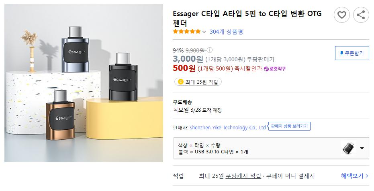
Task: Click the option selector dropdown arrow
Action: [362, 148]
